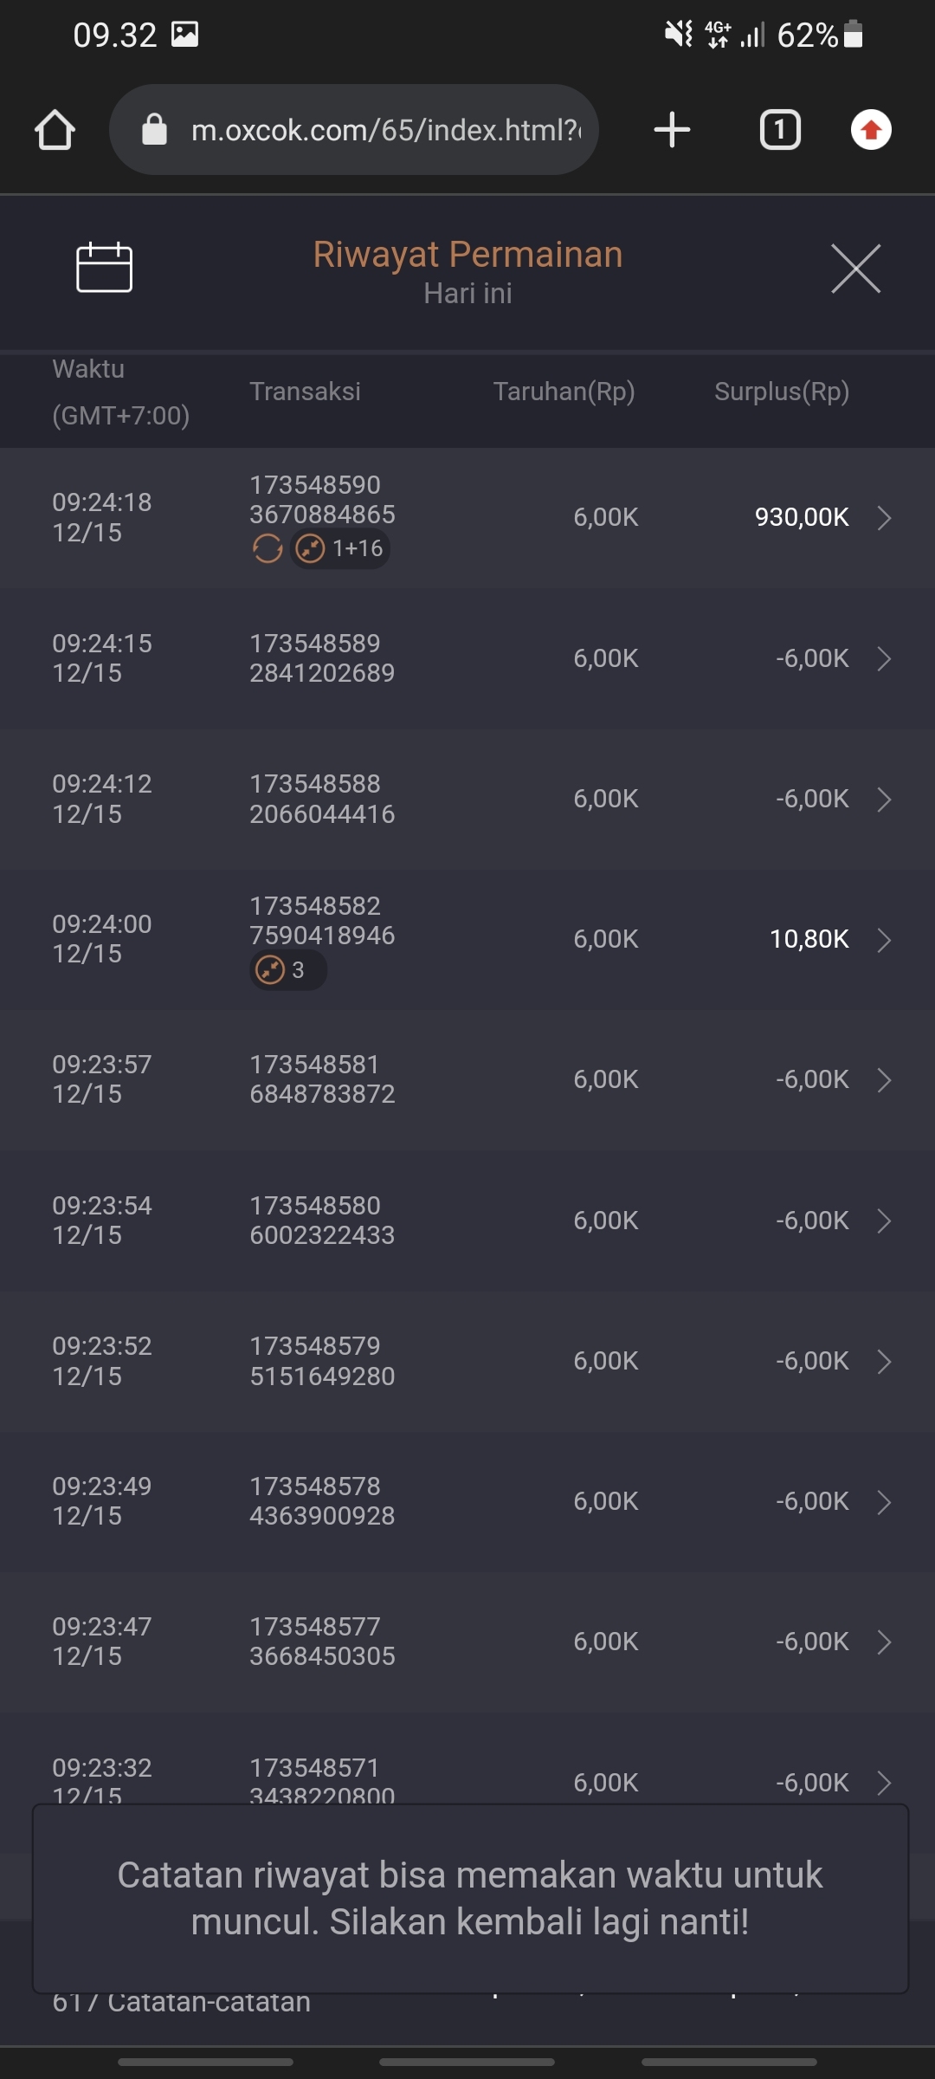
Task: Open a new browser tab
Action: (672, 130)
